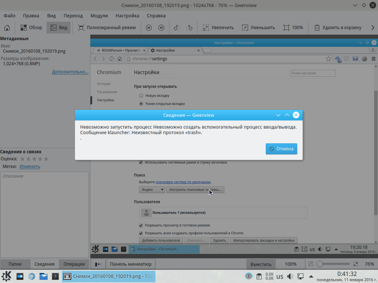Toggle Разрешить просмотр в гостевом режиме checkbox
Screen dimensions: 378x283
coord(141,225)
